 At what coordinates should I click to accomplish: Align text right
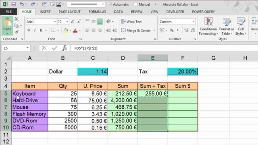tap(100, 30)
